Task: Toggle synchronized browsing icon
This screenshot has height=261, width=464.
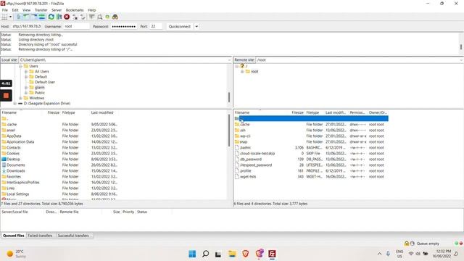Action: pyautogui.click(x=107, y=17)
